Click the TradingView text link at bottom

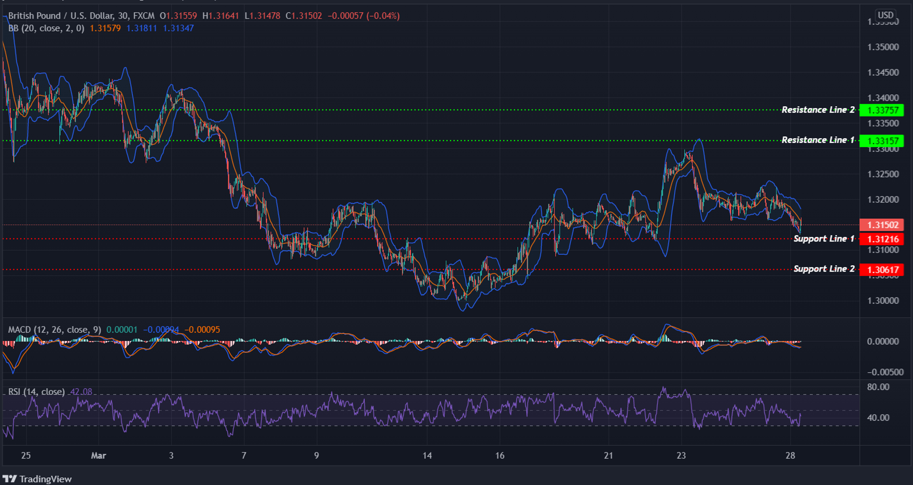(x=46, y=479)
